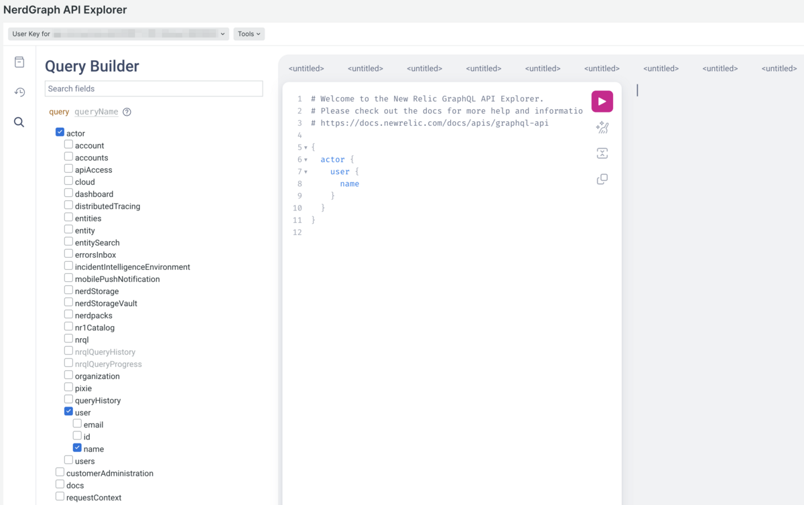Open the Tools dropdown menu
Screen dimensions: 804x505
click(249, 33)
